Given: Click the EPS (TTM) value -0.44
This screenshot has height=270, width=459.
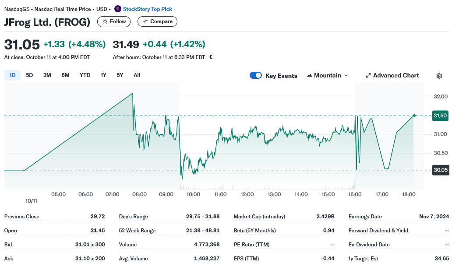Looking at the screenshot, I should point(328,258).
